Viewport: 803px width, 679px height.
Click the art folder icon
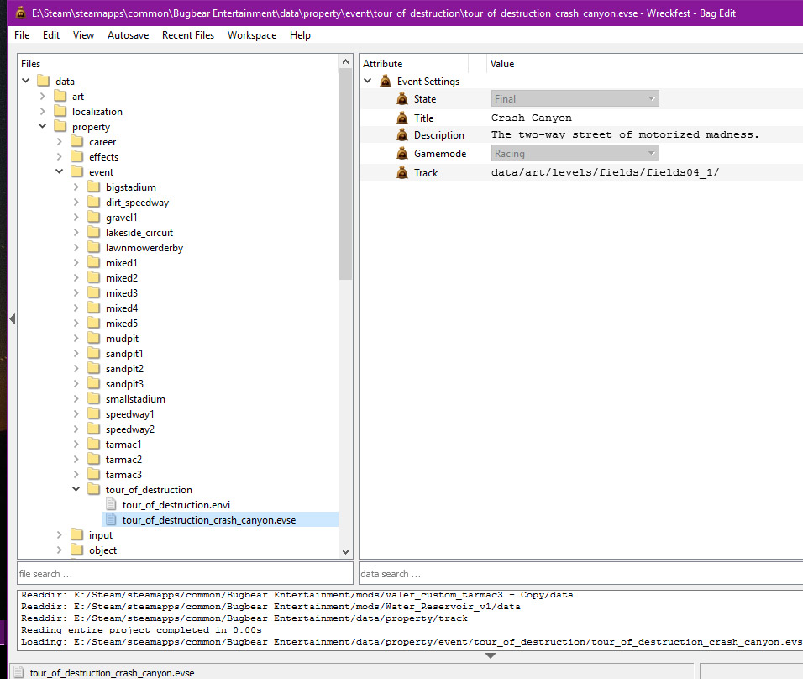[x=60, y=97]
